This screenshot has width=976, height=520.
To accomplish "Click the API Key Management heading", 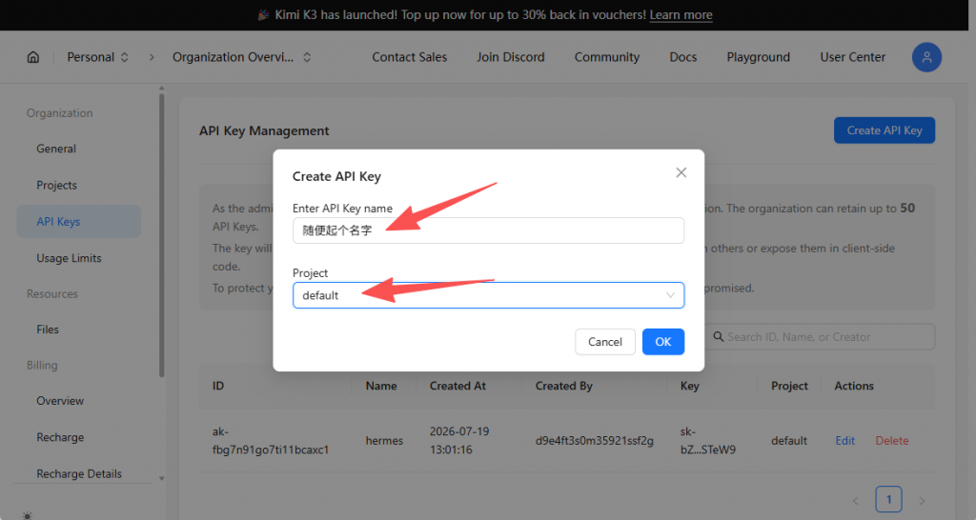I will [264, 130].
